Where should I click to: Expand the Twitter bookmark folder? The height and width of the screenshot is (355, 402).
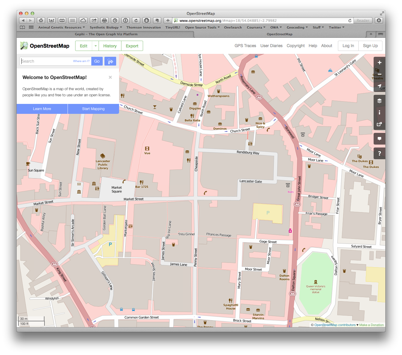(x=336, y=28)
